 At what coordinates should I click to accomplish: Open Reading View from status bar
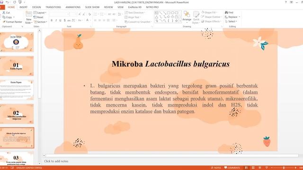pyautogui.click(x=260, y=168)
